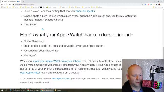Image resolution: width=164 pixels, height=92 pixels.
Task: Switch to the TROPICO 6 Chrome taskbar window
Action: [33, 90]
